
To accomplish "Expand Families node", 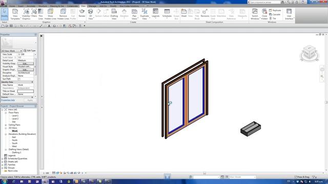I will (x=3, y=165).
